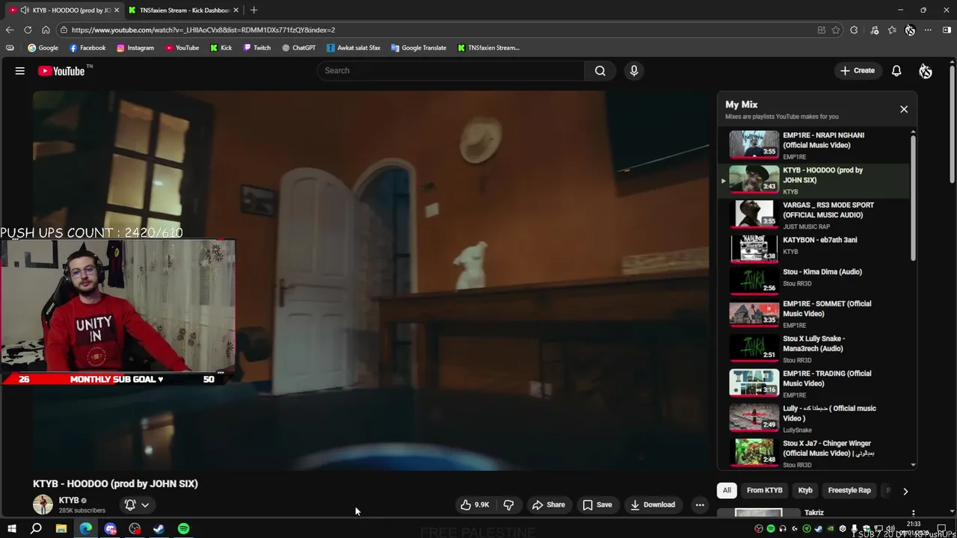Expand the subscription notification bell dropdown
The width and height of the screenshot is (957, 538).
pyautogui.click(x=136, y=504)
